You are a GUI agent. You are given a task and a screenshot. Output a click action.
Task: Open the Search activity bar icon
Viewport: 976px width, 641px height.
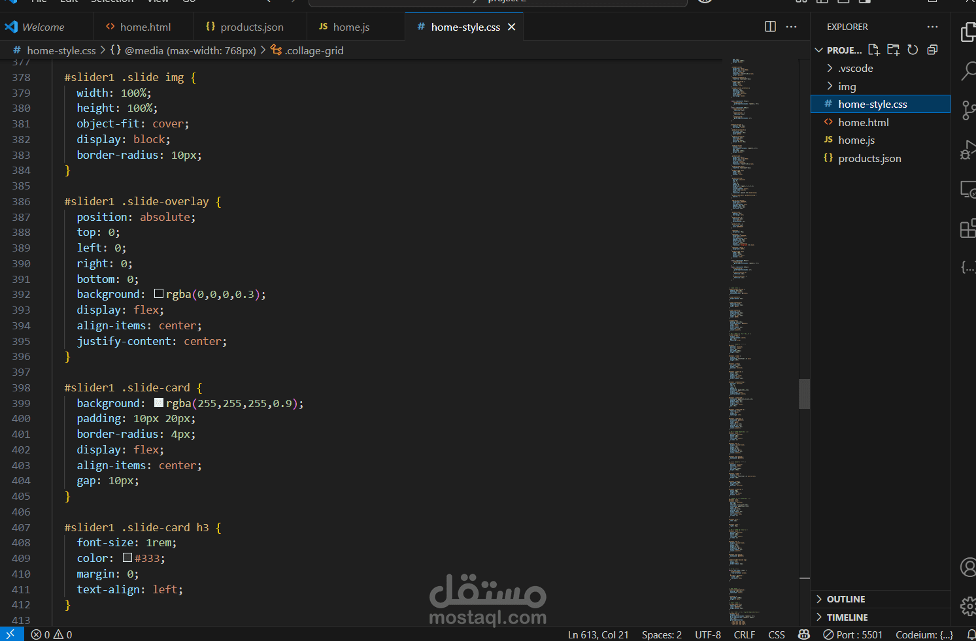(968, 71)
